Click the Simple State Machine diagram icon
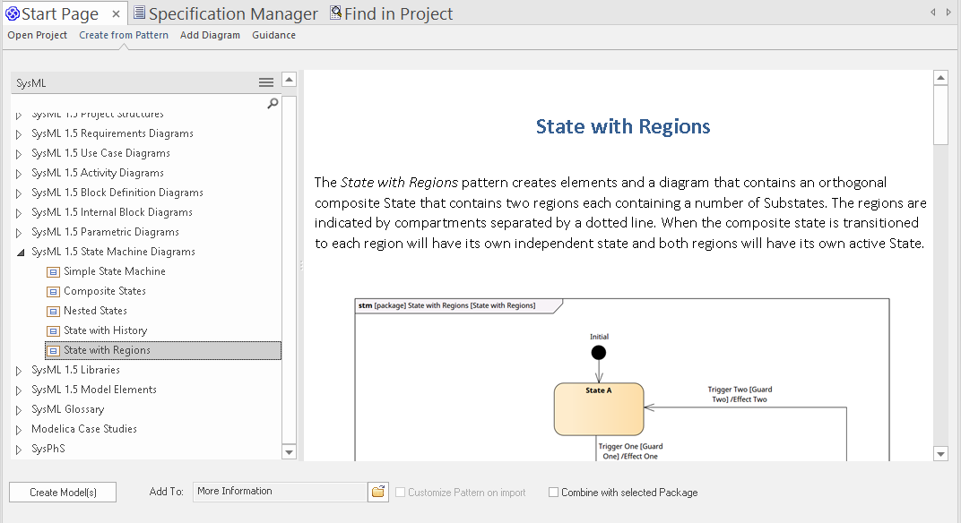 click(53, 271)
